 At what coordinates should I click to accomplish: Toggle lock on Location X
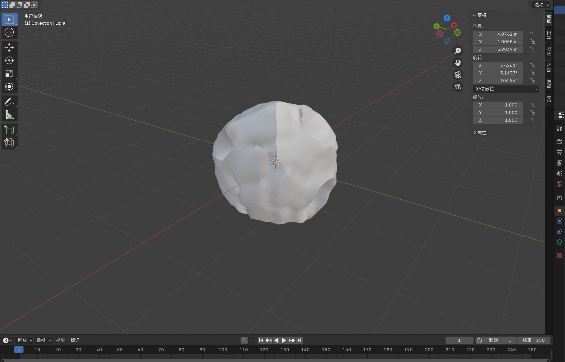click(x=532, y=34)
